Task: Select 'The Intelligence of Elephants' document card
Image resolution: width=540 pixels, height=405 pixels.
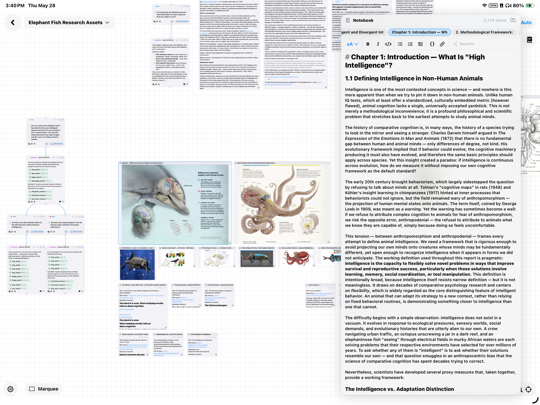Action: [202, 344]
